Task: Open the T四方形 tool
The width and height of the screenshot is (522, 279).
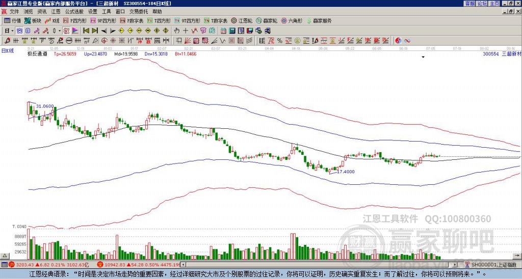Action: point(159,20)
